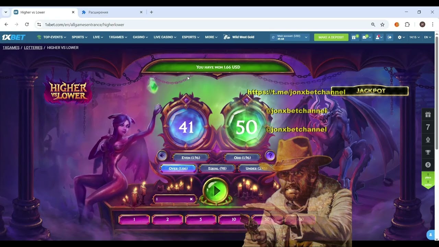Open the EN language selector

coord(428,37)
